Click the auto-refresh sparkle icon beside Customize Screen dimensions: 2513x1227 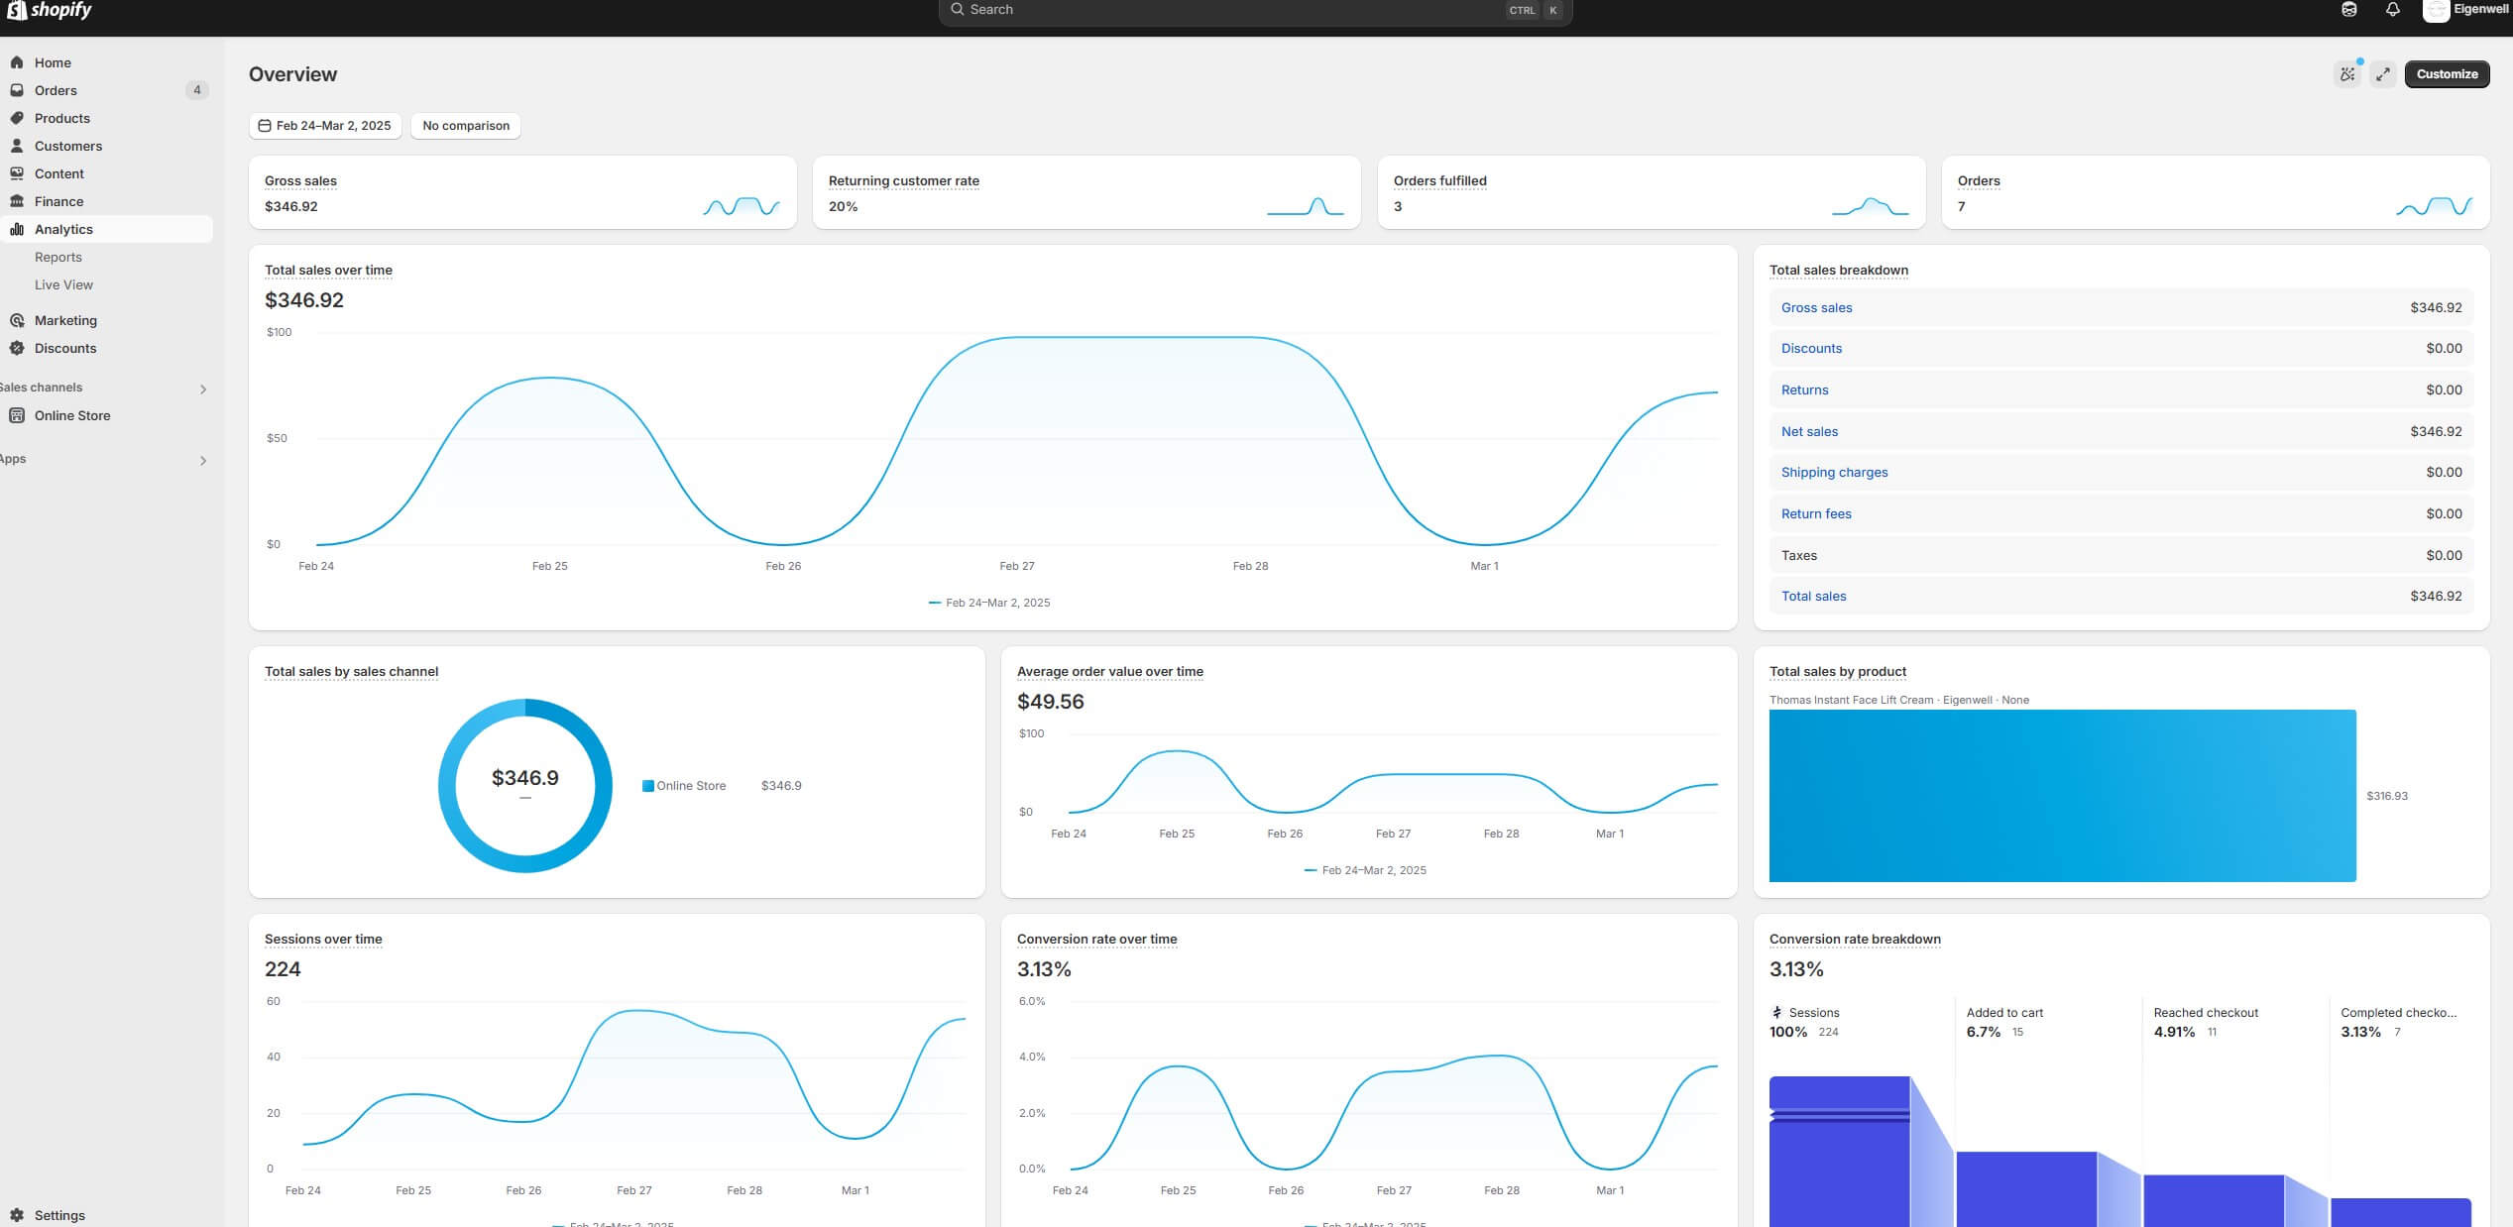tap(2346, 74)
